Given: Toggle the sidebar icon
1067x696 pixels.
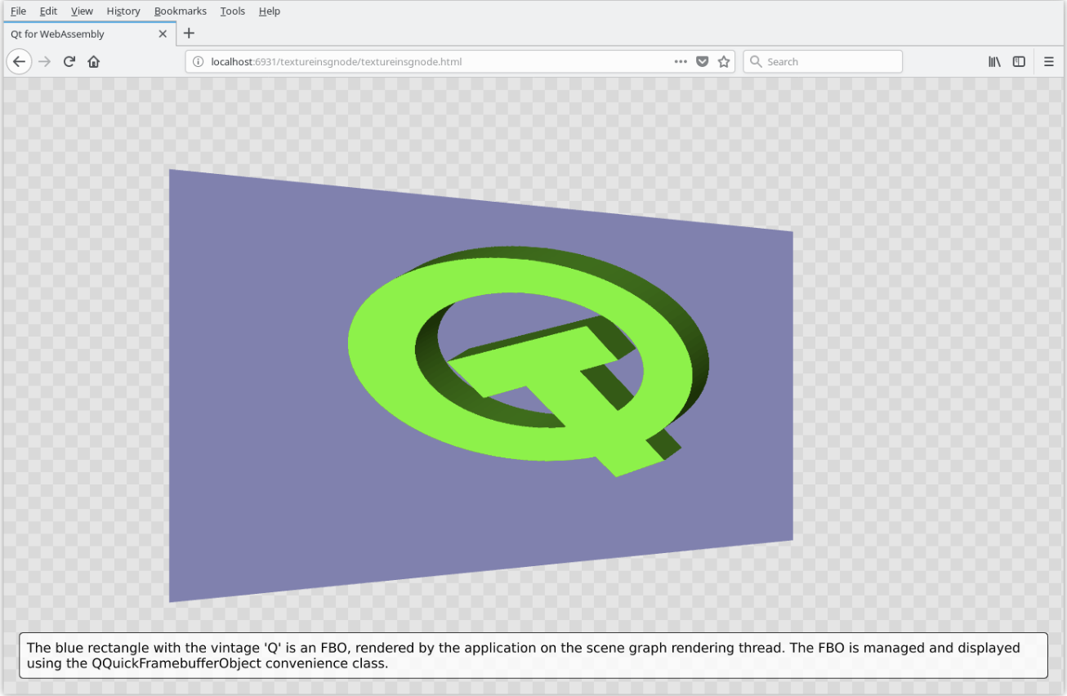Looking at the screenshot, I should pos(1018,61).
